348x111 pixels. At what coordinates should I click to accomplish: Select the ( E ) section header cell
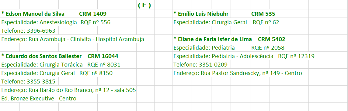click(144, 5)
